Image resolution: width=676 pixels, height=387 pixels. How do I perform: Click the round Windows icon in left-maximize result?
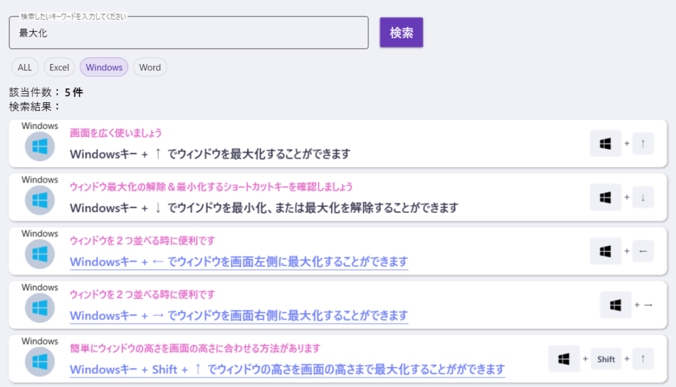(40, 254)
